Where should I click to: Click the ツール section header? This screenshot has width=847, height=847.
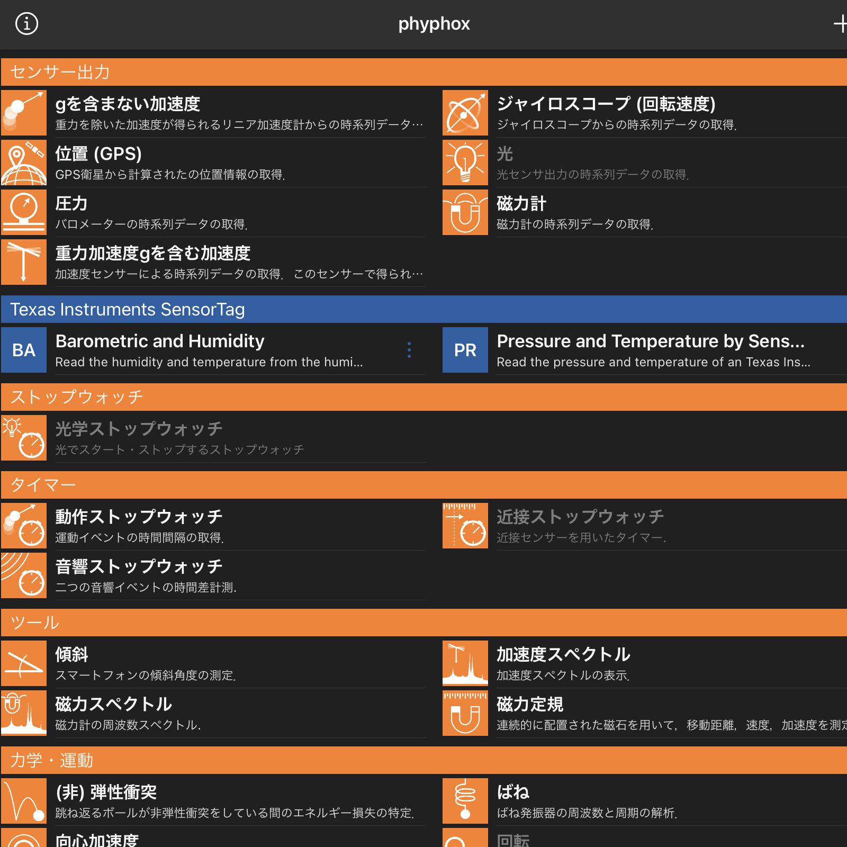(x=424, y=623)
